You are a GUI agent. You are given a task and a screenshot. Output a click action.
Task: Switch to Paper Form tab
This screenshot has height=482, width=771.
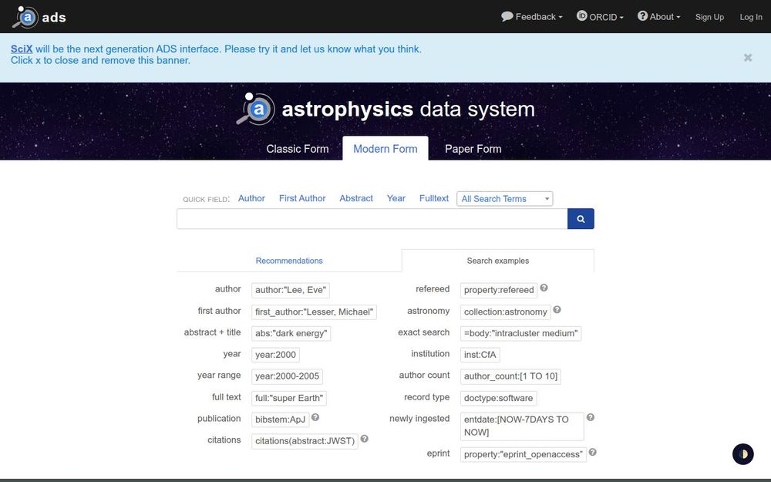[473, 149]
